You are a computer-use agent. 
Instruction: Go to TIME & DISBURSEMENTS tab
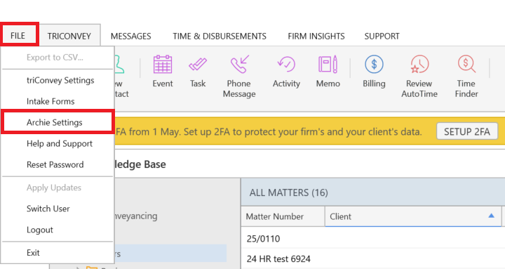[220, 36]
